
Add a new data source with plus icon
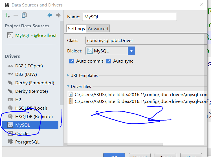[x=7, y=15]
